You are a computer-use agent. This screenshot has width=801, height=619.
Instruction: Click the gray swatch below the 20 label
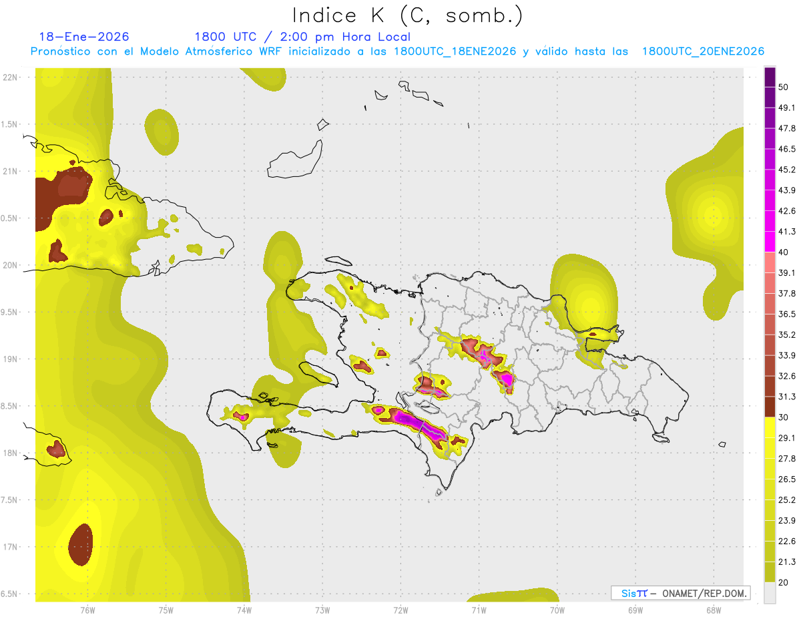click(x=770, y=593)
